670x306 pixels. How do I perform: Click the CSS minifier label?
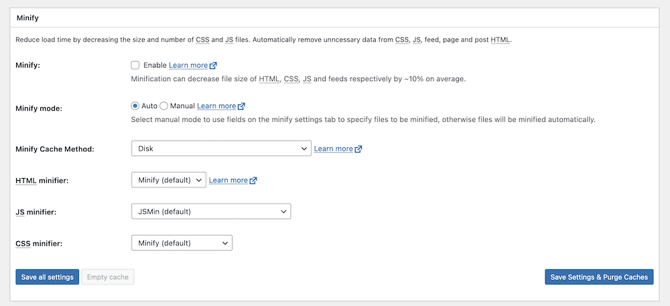tap(39, 244)
